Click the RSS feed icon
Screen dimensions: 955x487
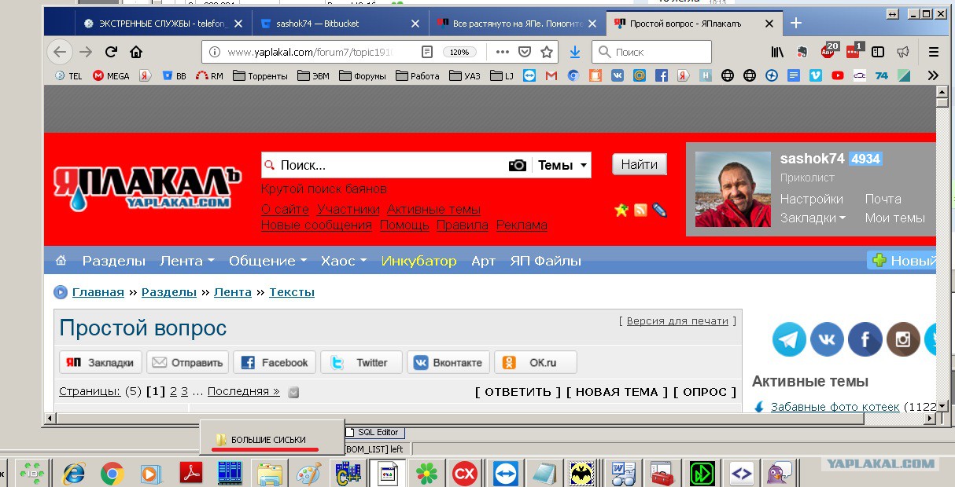640,210
